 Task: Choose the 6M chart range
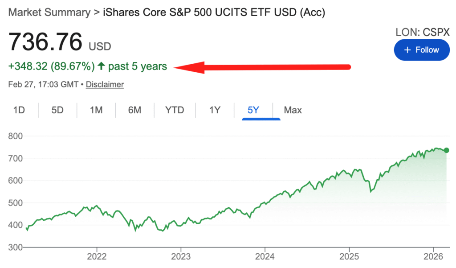tap(134, 110)
